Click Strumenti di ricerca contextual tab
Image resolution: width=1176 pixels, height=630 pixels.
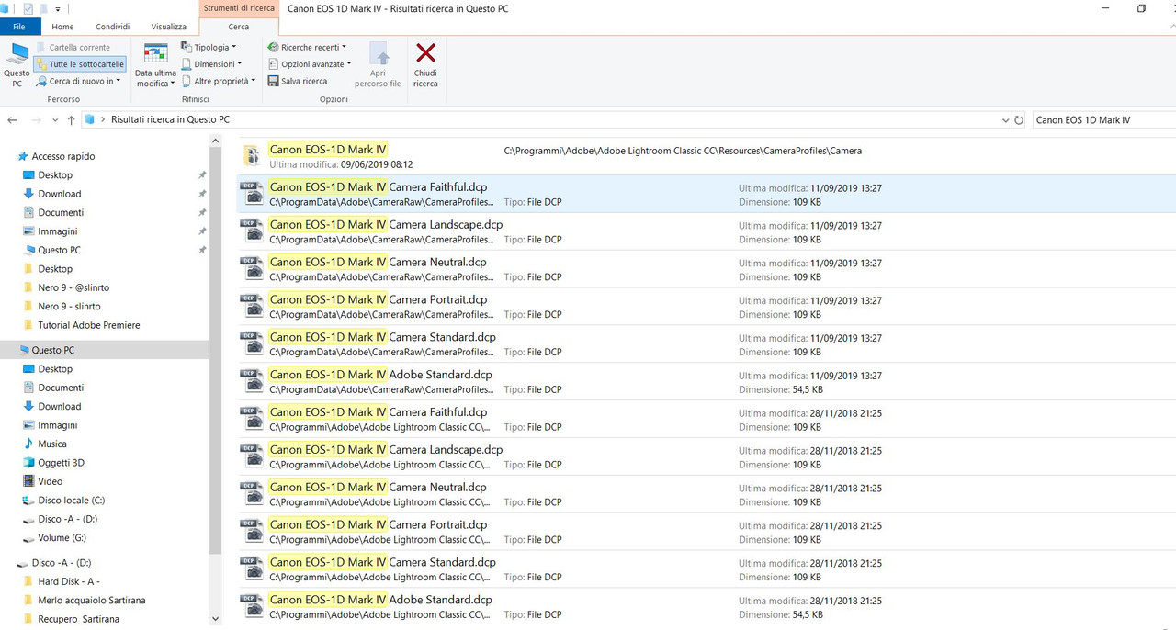[x=239, y=8]
